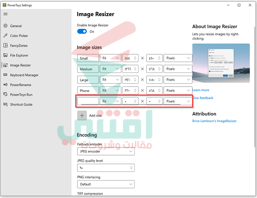The image size is (257, 198).
Task: Click the PowerRename sidebar icon
Action: [6, 85]
